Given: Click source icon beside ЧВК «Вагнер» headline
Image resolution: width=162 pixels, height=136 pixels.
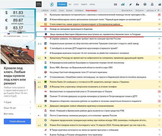Looking at the screenshot, I should (x=45, y=68).
